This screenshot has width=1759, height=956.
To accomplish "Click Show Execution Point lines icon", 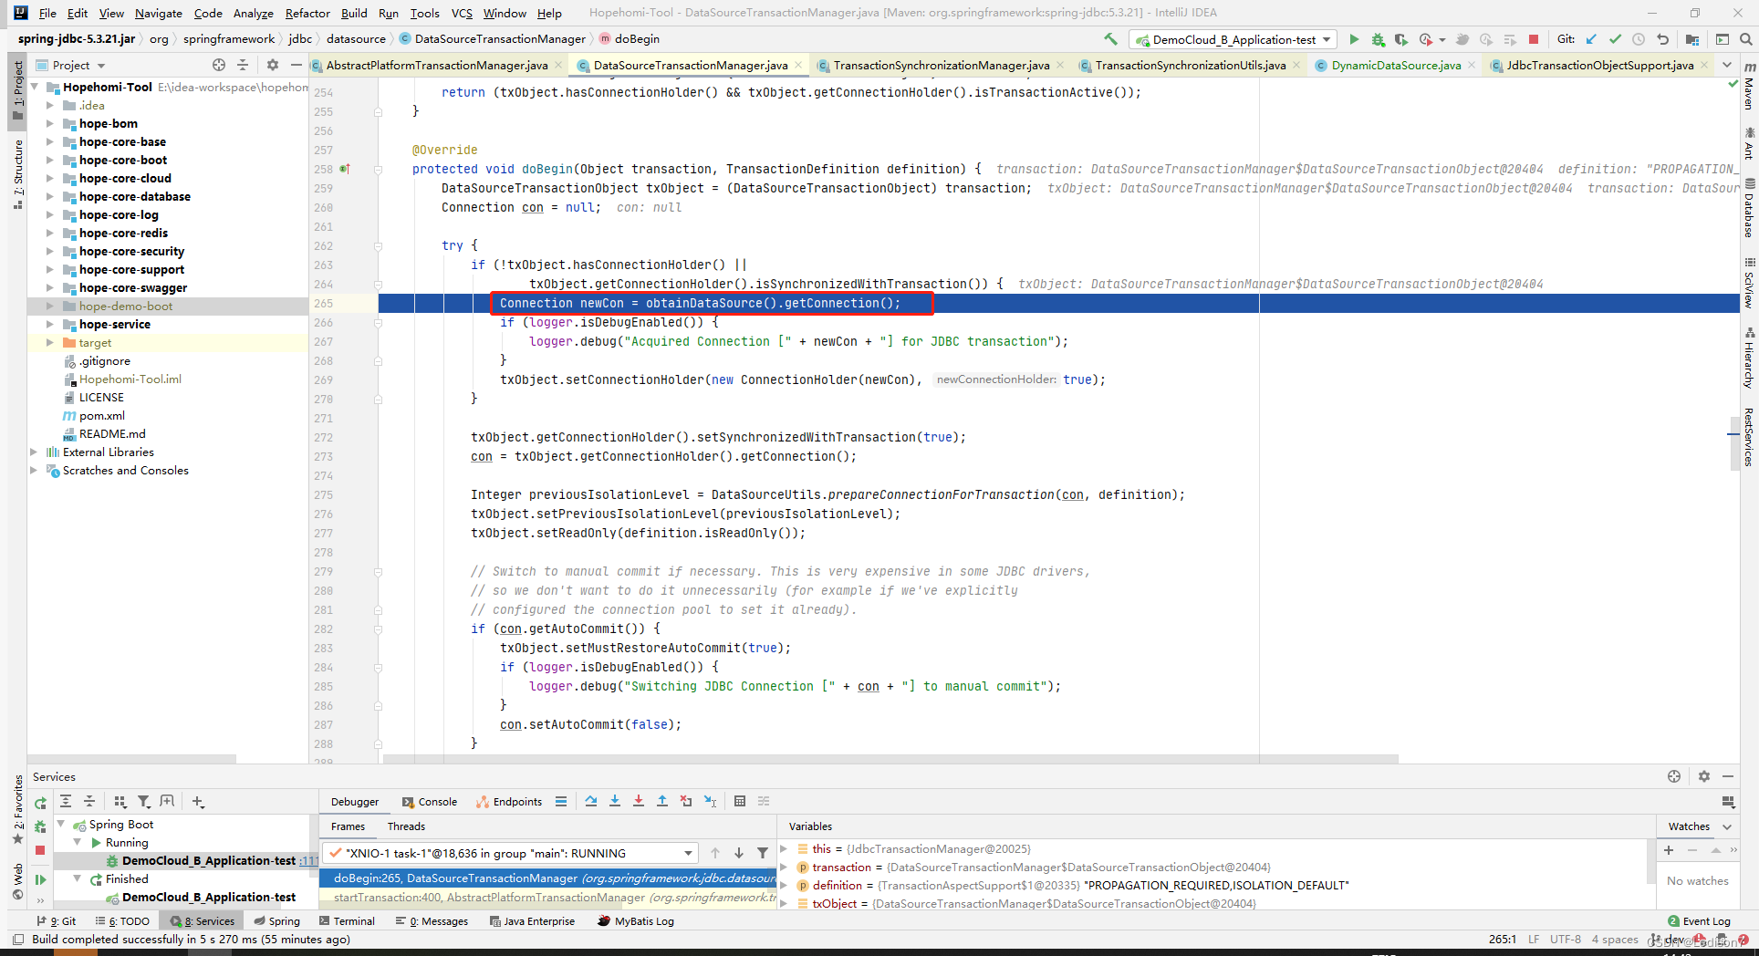I will [561, 801].
